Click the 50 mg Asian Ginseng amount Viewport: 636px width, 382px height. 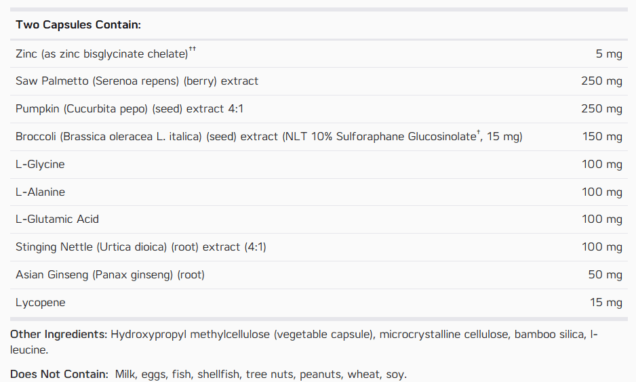tap(605, 275)
